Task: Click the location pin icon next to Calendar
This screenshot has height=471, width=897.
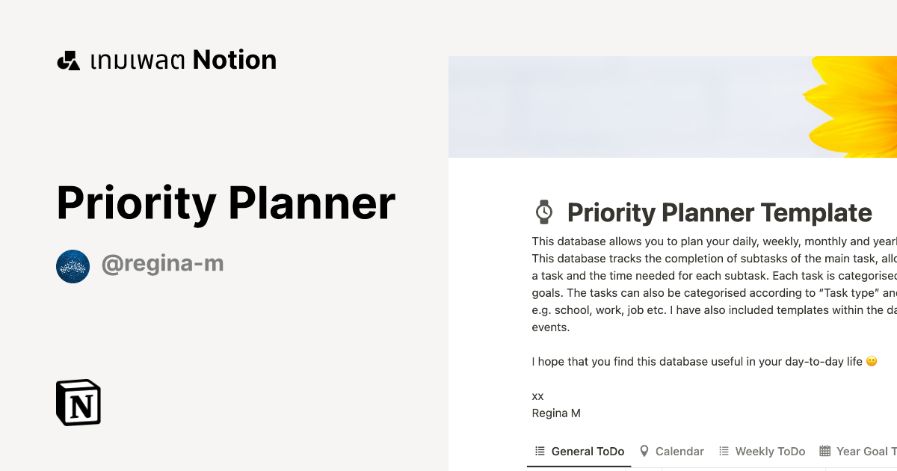Action: pos(644,451)
